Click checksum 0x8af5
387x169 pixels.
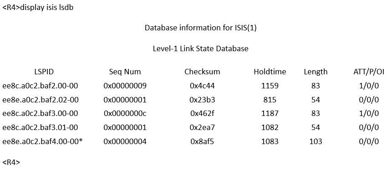[202, 141]
